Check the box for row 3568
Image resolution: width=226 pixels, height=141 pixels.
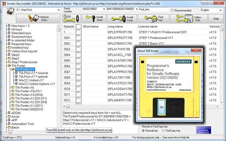[78, 78]
